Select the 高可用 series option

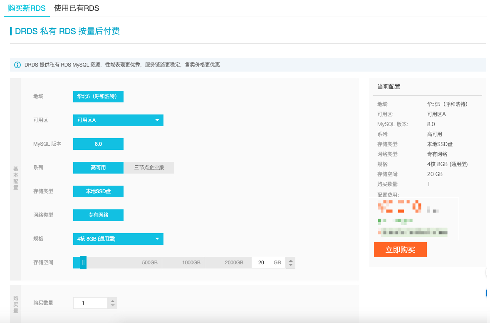tap(98, 168)
